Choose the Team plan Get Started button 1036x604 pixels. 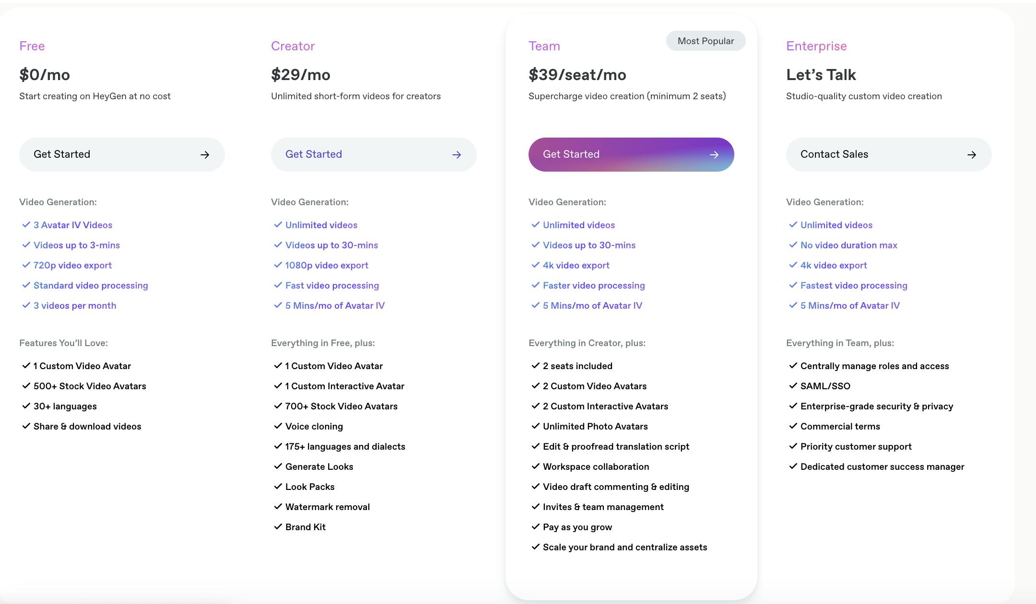630,154
